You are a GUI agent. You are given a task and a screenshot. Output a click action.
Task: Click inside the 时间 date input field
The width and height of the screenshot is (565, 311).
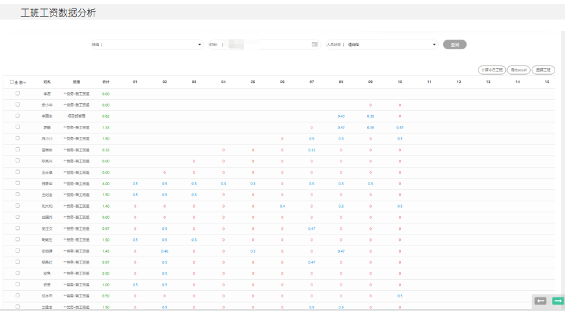coord(267,45)
